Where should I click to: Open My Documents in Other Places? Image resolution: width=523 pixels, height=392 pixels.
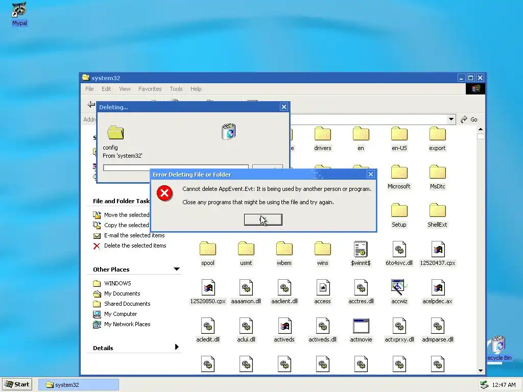(x=116, y=293)
